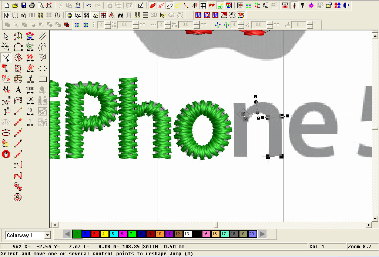Click the horizontal scrollbar right arrow
Viewport: 379px width, 257px height.
[x=368, y=225]
